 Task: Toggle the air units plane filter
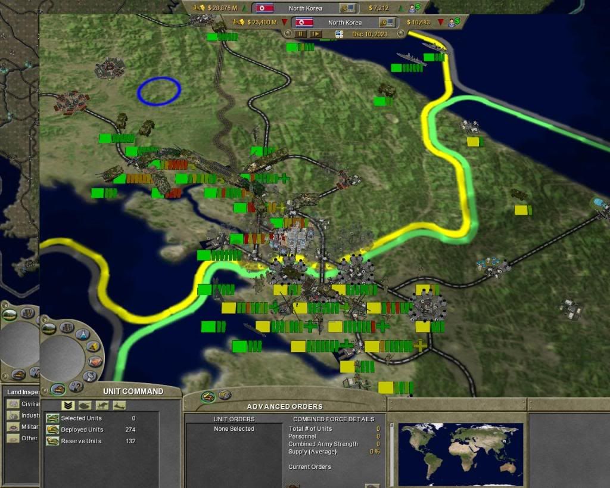(102, 406)
